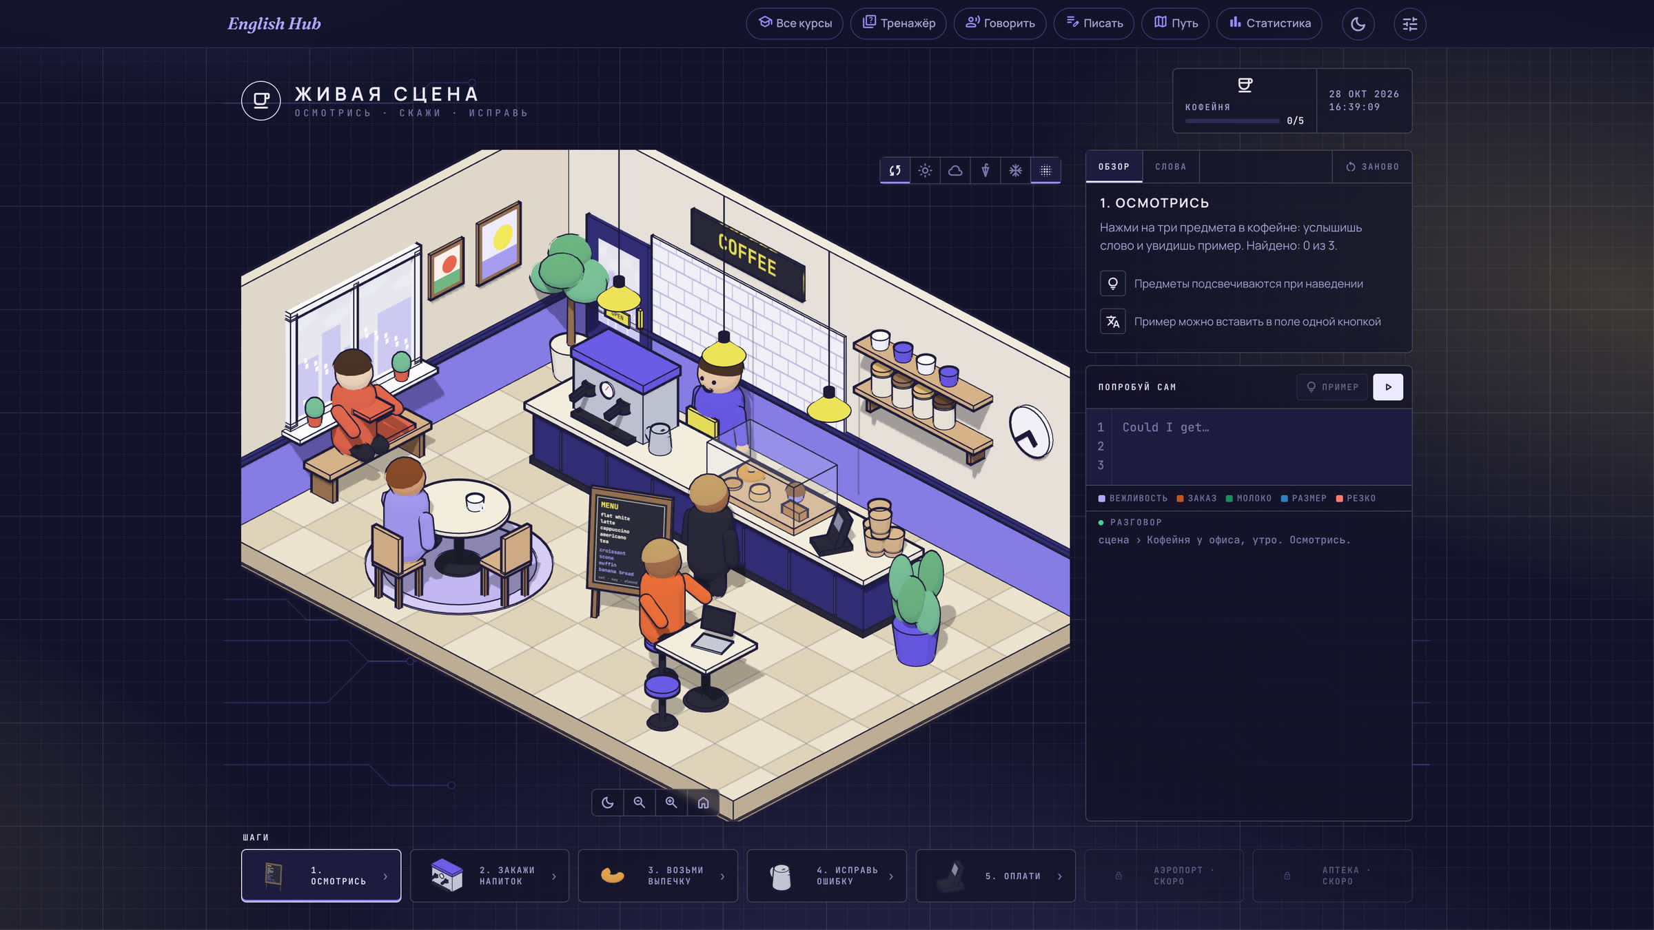Open step 5. Оплати

pyautogui.click(x=995, y=876)
